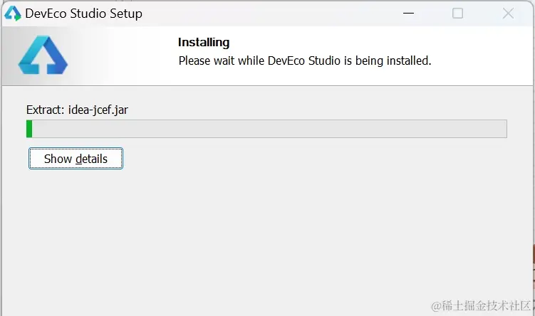535x316 pixels.
Task: Click the large DevEco logo in header
Action: [x=43, y=56]
